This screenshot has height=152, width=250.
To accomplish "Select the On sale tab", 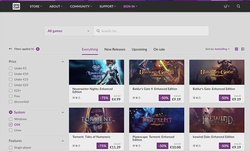I will (x=159, y=49).
